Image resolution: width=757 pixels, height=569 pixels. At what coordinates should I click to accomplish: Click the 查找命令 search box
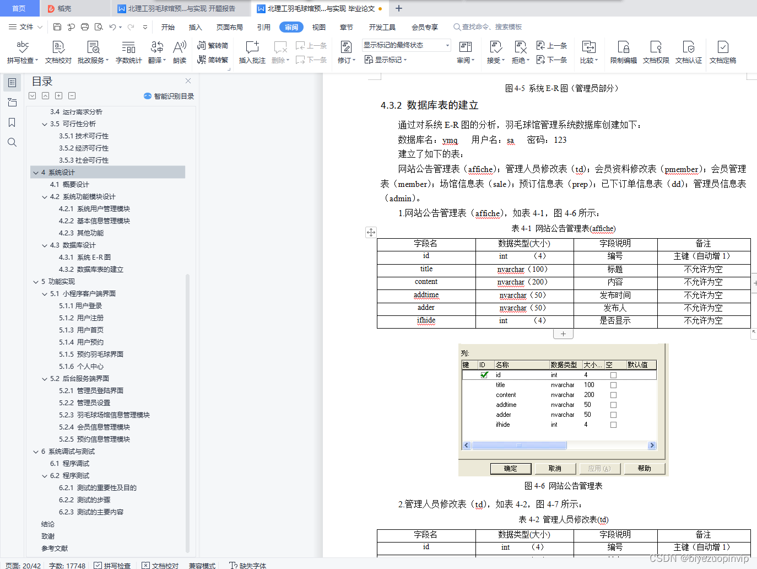488,27
